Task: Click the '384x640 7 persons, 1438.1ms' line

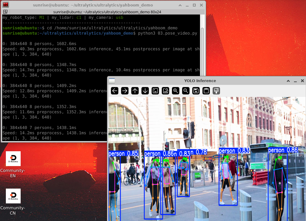Action: [39, 127]
